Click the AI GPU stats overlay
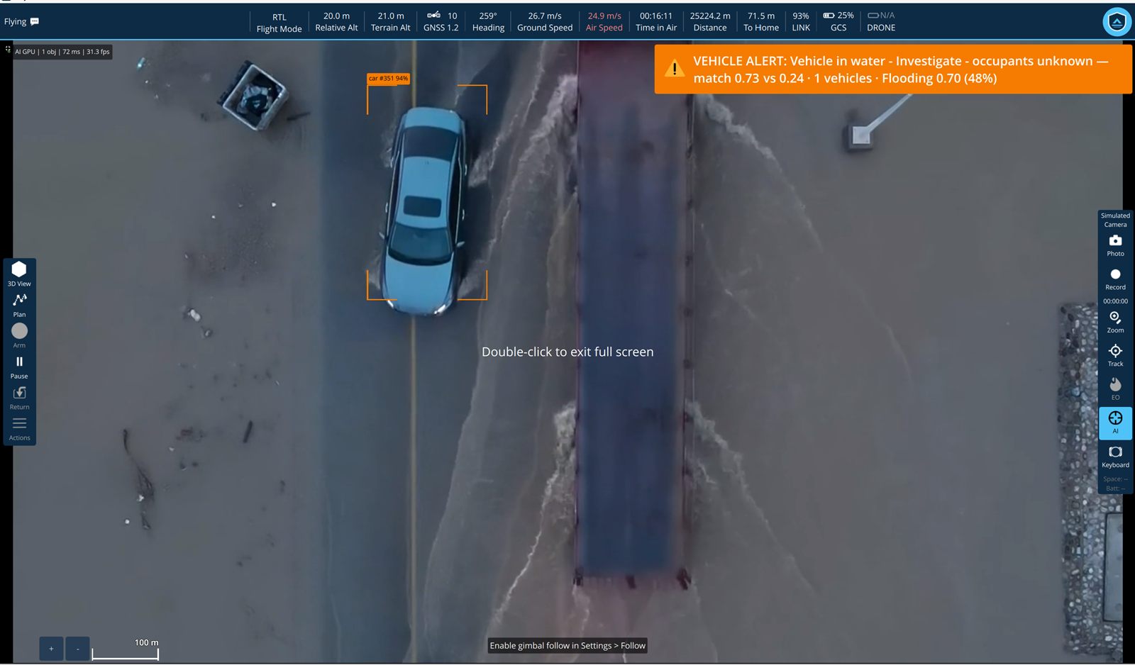This screenshot has width=1135, height=665. point(62,52)
